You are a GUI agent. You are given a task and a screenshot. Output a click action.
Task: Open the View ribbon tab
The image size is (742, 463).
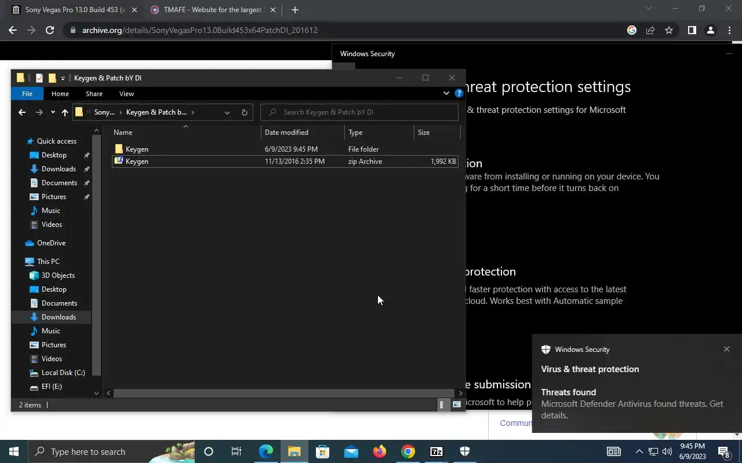click(x=126, y=94)
